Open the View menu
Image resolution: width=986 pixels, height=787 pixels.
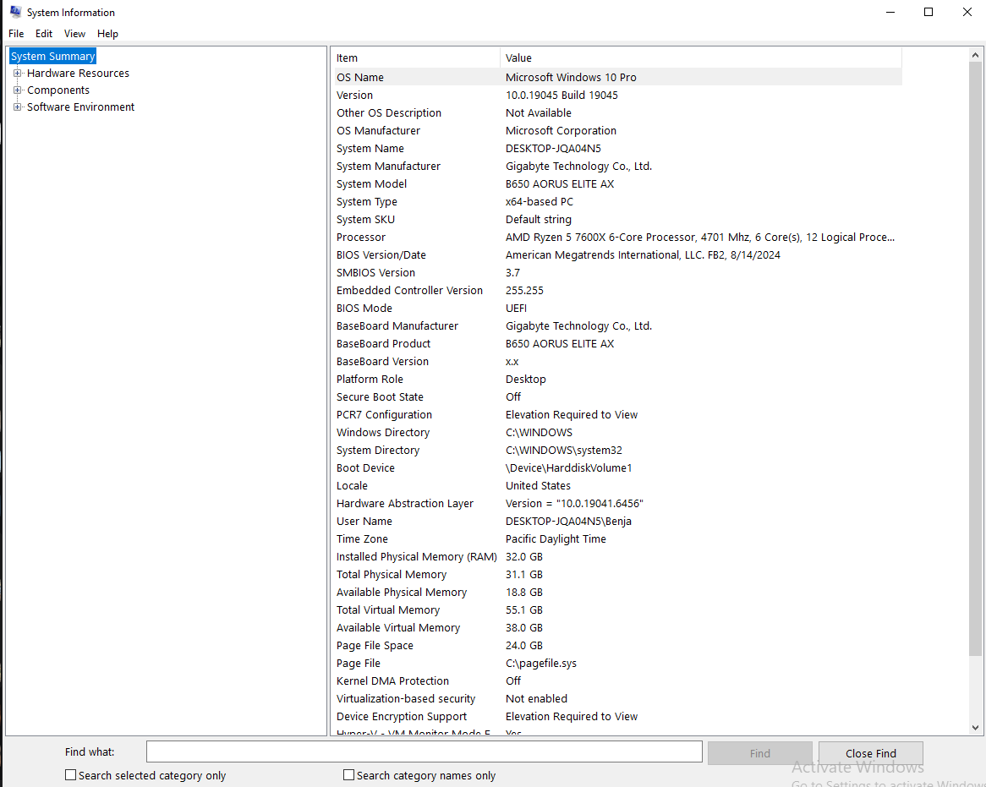pyautogui.click(x=74, y=33)
